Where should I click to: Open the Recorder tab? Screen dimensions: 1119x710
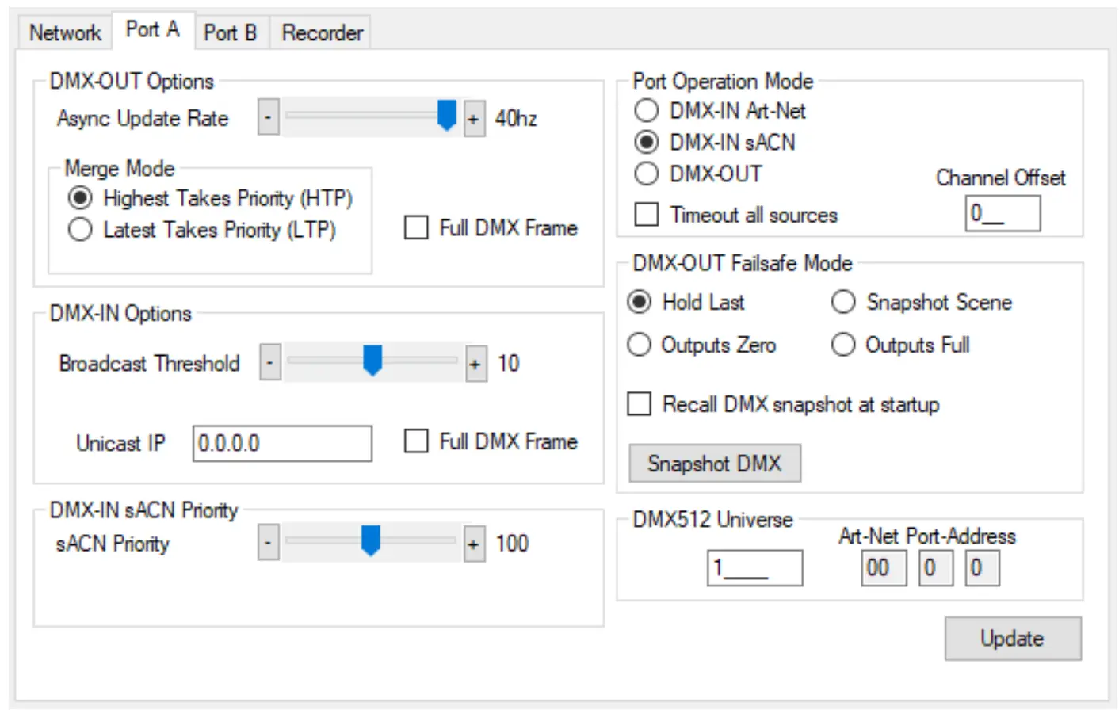[322, 32]
